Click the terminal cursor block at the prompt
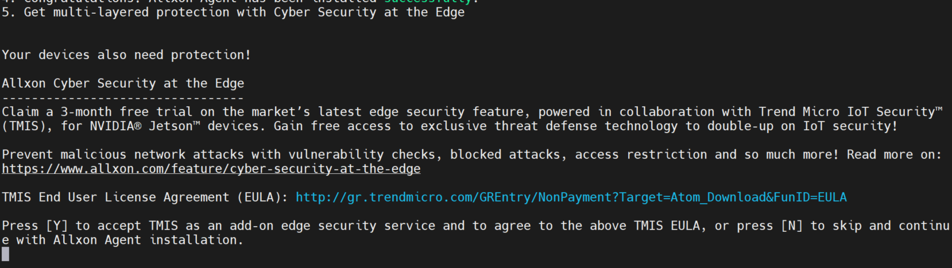 point(6,254)
